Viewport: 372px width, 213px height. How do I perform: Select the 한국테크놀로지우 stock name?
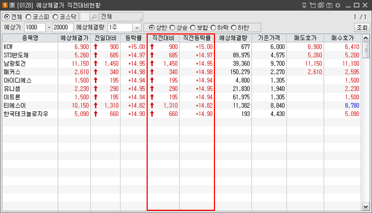(x=26, y=114)
